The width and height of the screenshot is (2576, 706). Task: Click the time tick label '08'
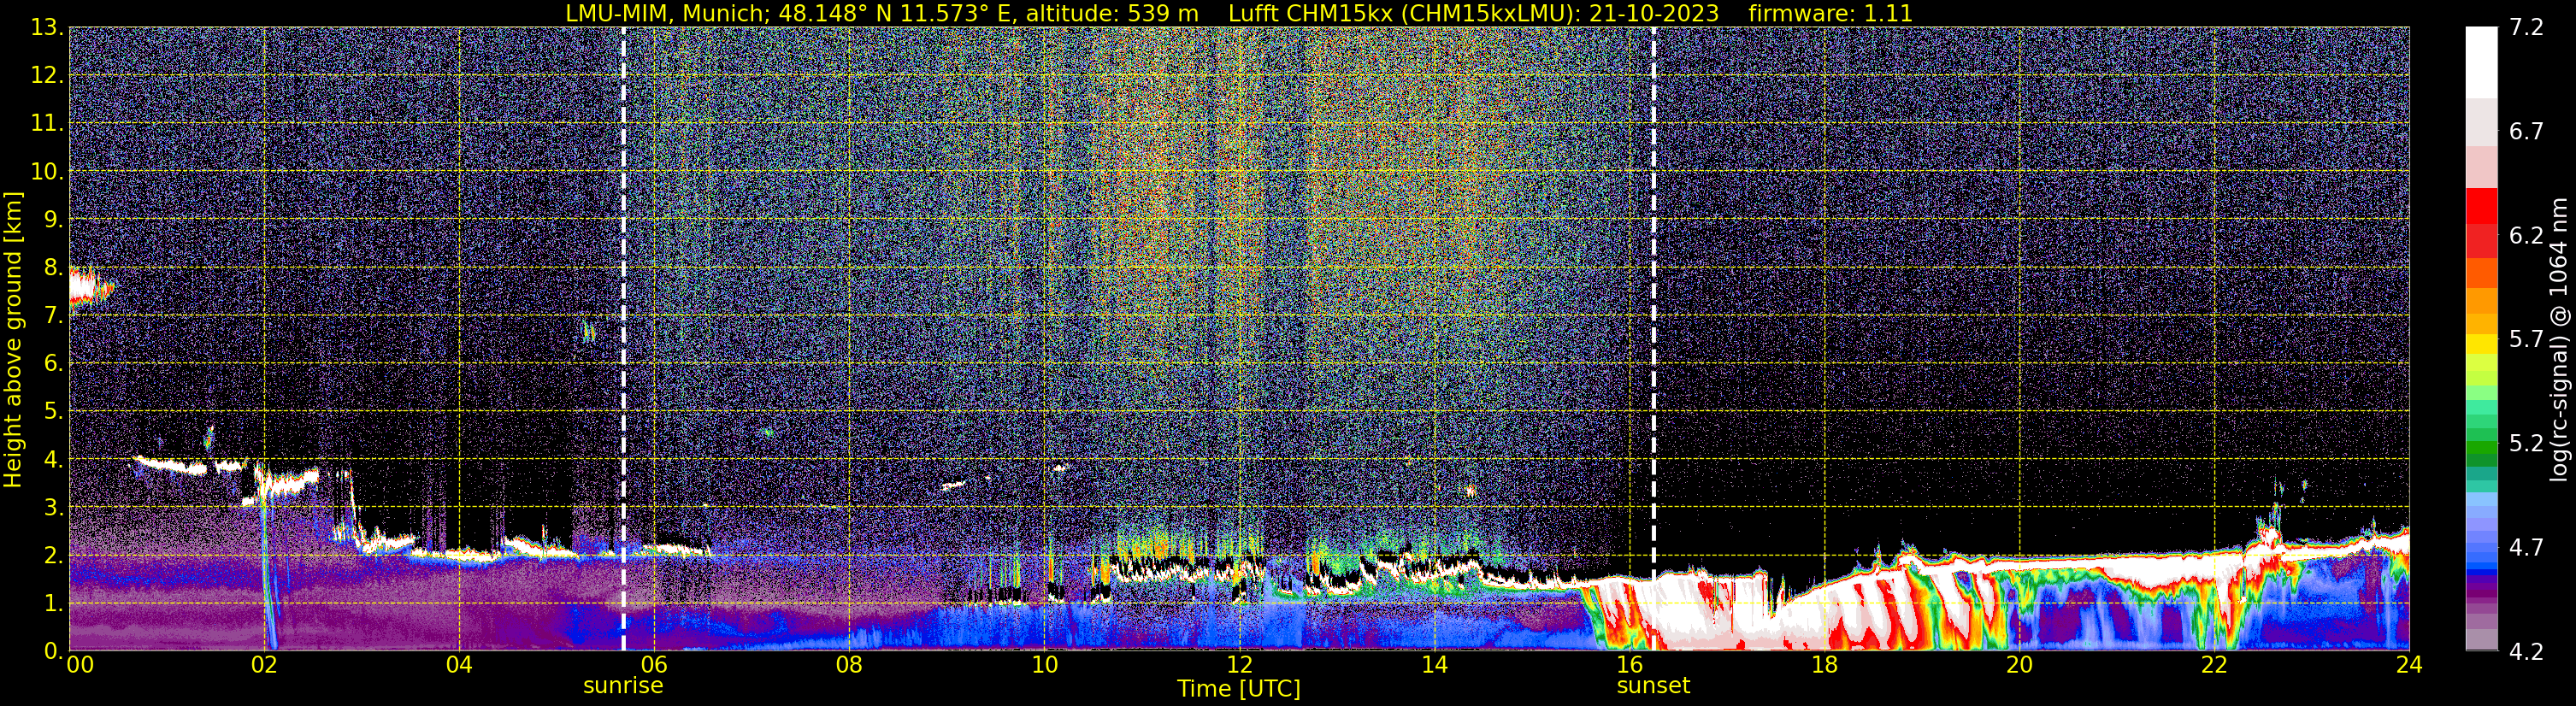849,664
